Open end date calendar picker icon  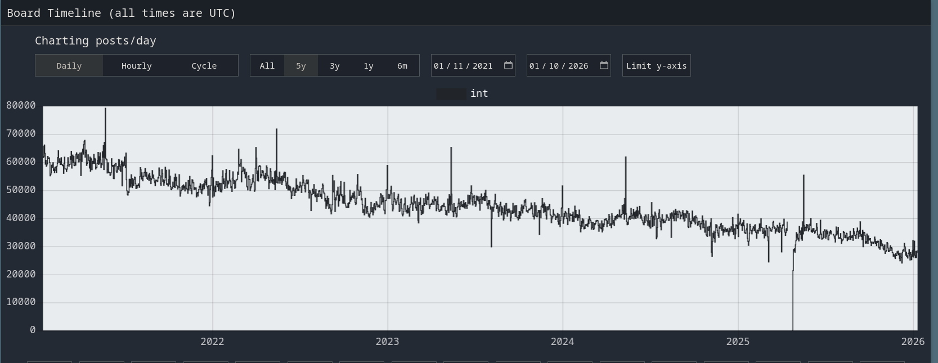604,65
